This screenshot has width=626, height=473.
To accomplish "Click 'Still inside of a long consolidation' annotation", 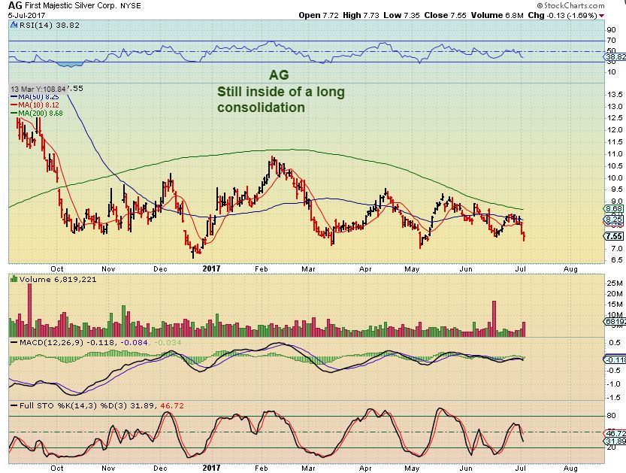I will coord(281,99).
